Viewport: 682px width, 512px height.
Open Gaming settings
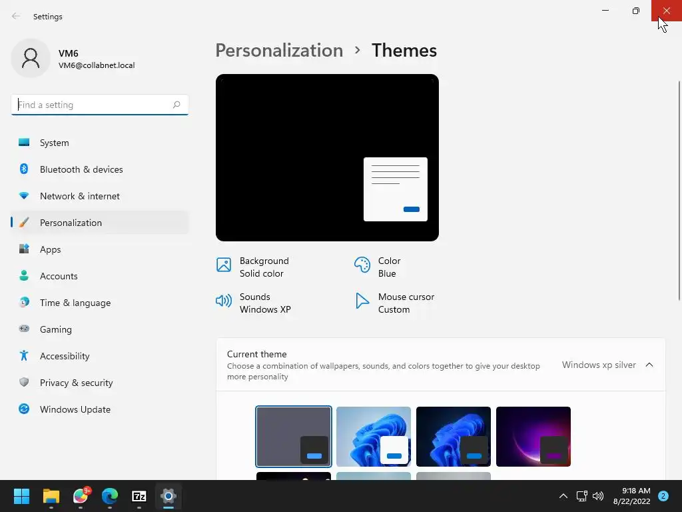(x=100, y=329)
